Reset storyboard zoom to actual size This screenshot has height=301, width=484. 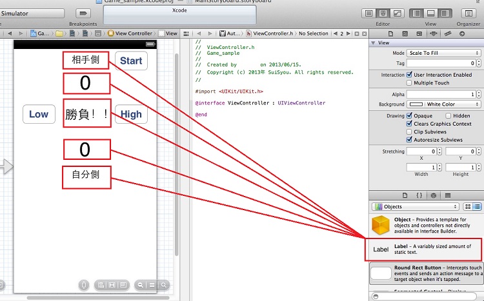(152, 286)
